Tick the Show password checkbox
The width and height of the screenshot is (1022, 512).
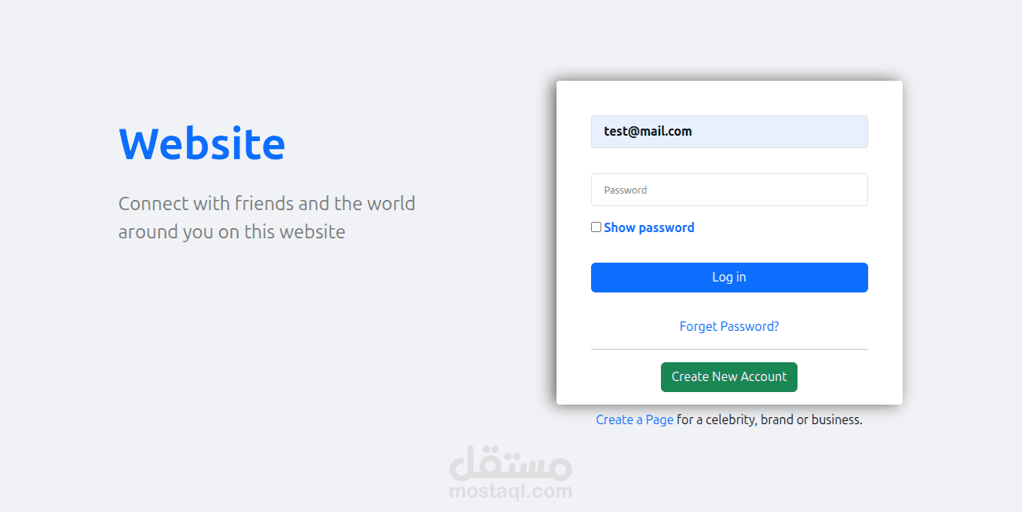[597, 227]
